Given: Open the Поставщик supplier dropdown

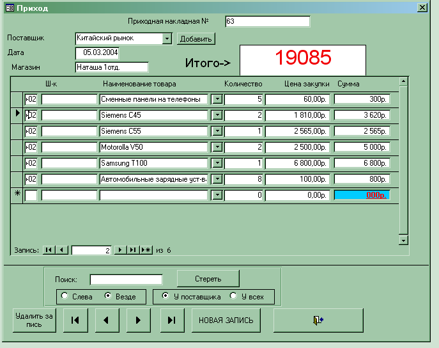Looking at the screenshot, I should [167, 38].
